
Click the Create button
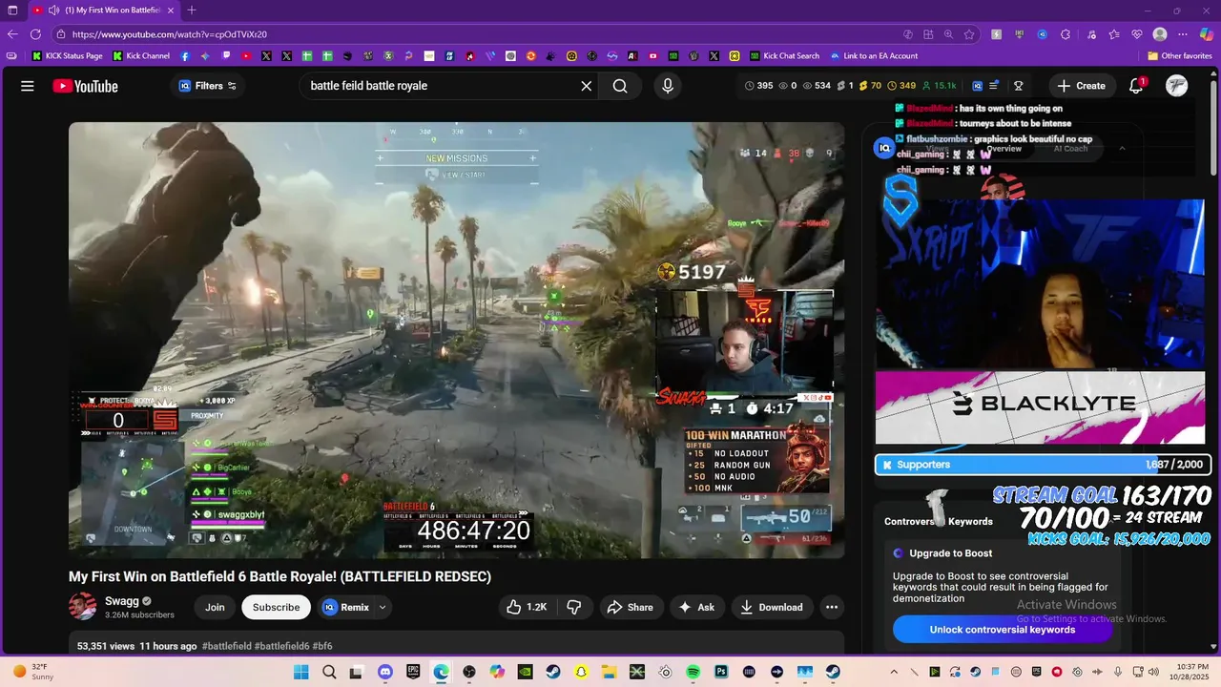(1081, 86)
